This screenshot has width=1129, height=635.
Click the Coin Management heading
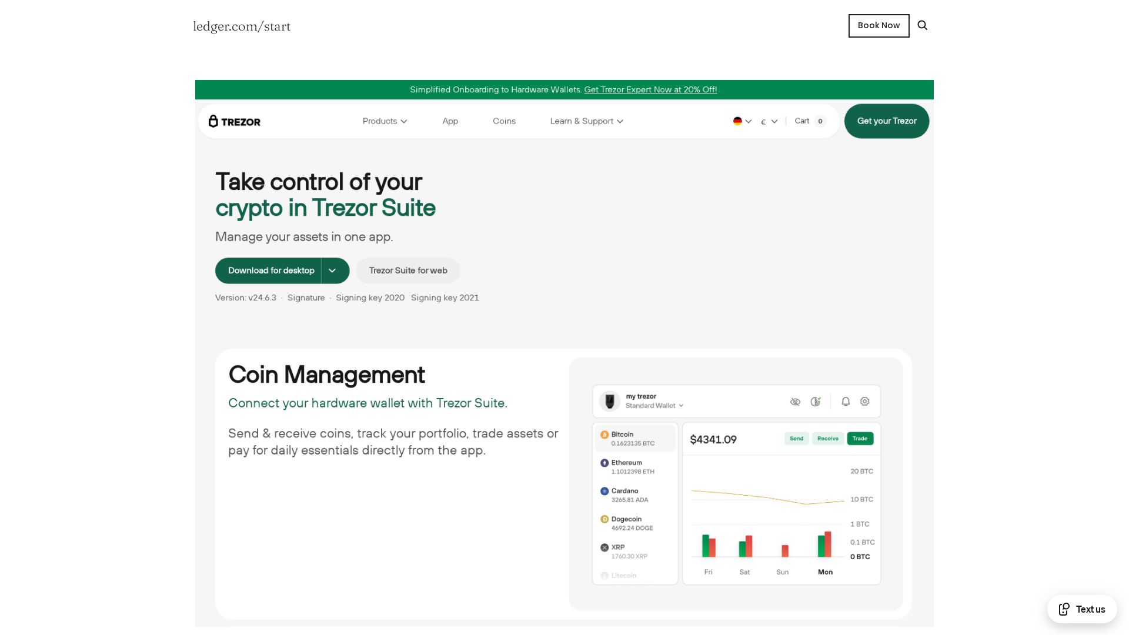click(x=327, y=375)
